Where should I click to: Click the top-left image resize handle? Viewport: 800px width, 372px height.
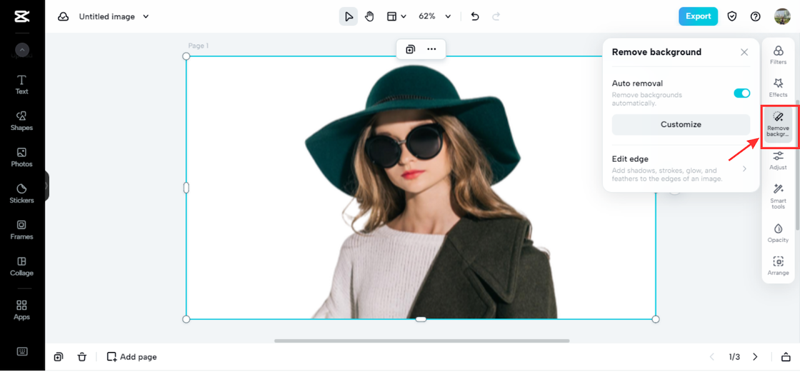tap(186, 56)
